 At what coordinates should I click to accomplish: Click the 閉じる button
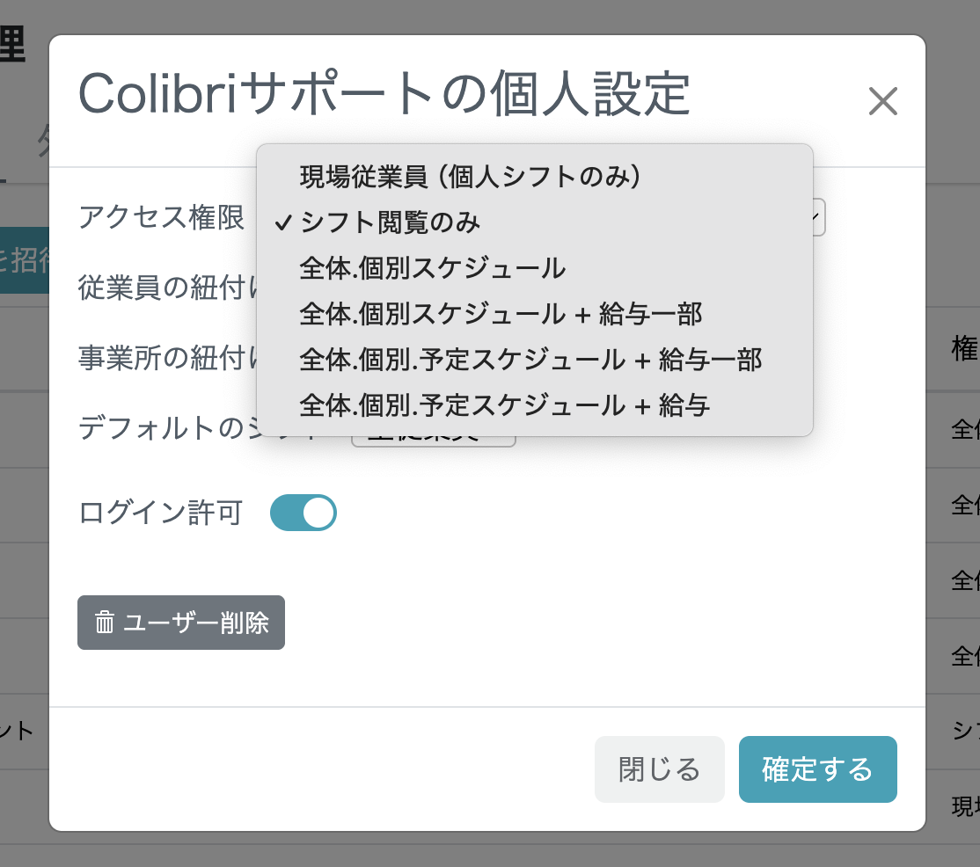[x=659, y=769]
